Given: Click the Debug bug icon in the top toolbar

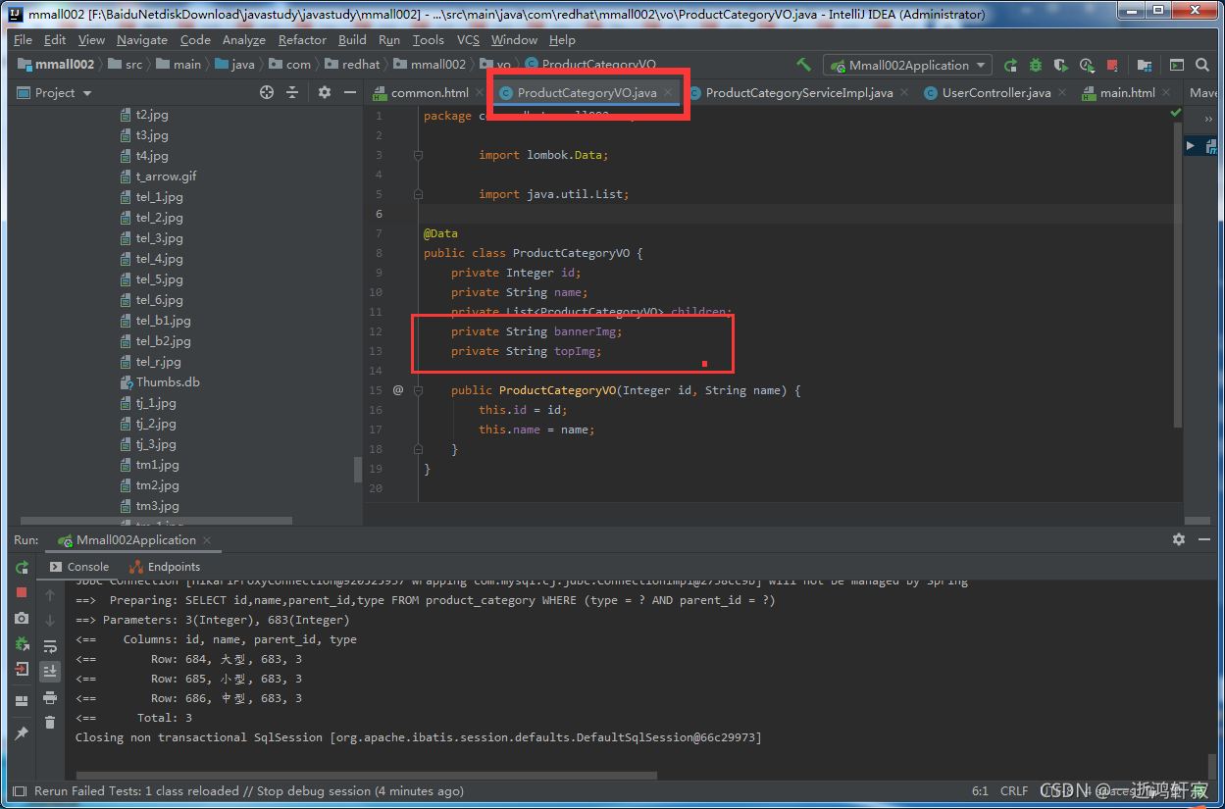Looking at the screenshot, I should [x=1036, y=66].
